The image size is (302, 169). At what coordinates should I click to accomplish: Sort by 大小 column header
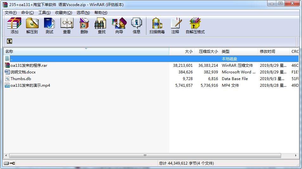tap(182, 51)
